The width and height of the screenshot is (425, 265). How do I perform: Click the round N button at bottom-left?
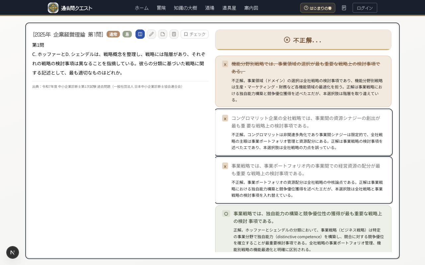[13, 252]
